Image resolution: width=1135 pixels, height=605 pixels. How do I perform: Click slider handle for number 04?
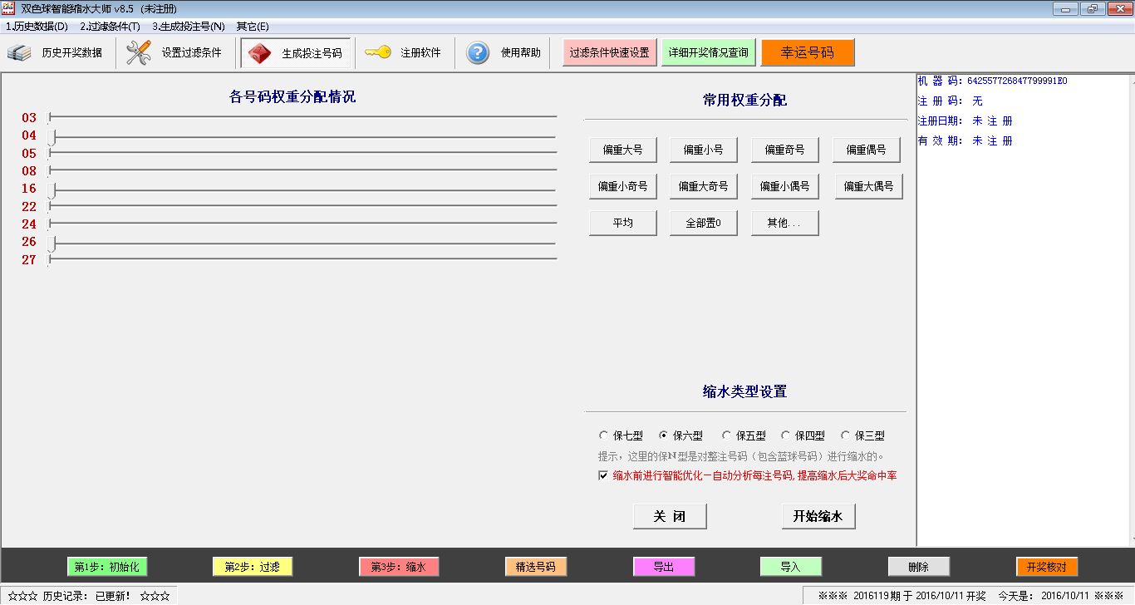point(52,136)
